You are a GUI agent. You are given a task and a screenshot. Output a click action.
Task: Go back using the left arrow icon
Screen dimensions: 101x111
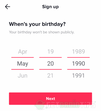click(x=8, y=7)
